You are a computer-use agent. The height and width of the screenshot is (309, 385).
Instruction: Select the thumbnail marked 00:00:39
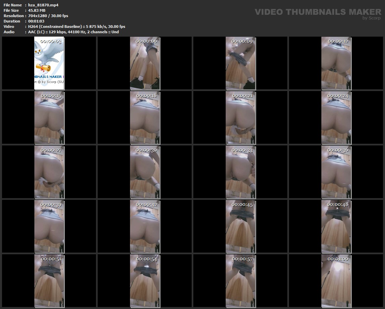click(x=49, y=226)
